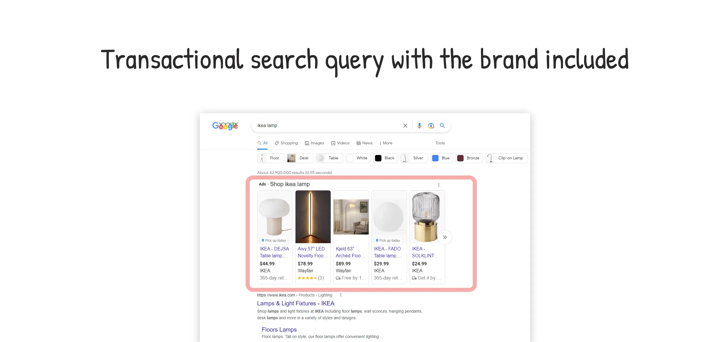The height and width of the screenshot is (342, 704).
Task: Click the $78.99 price
Action: coord(305,264)
